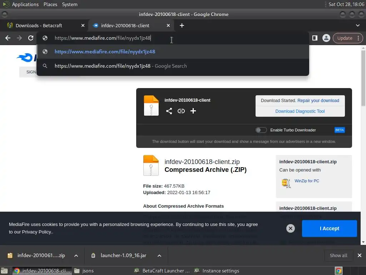This screenshot has width=366, height=275.
Task: Close the Downloads - Betacraft tab
Action: click(x=83, y=25)
